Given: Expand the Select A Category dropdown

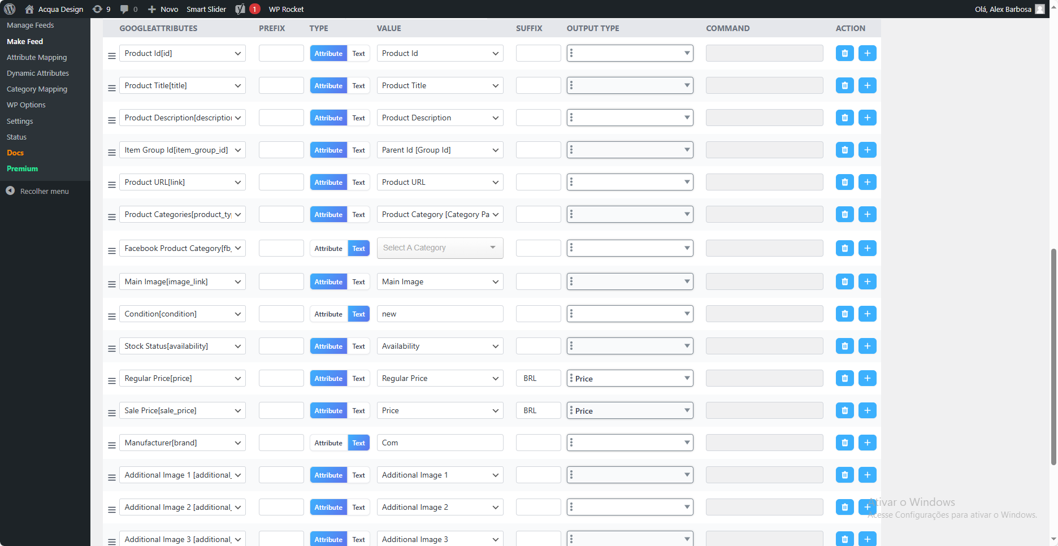Looking at the screenshot, I should pyautogui.click(x=440, y=248).
